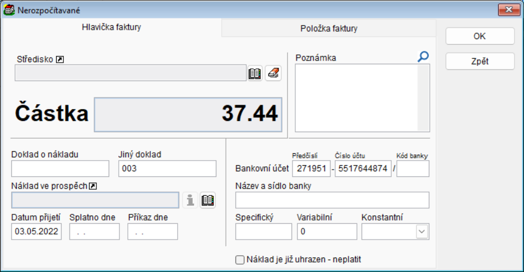Click the Variabilní symbol field
The height and width of the screenshot is (272, 524).
(327, 232)
